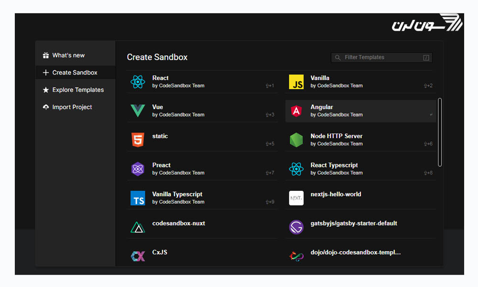Screen dimensions: 478x287
Task: Click the Filter Templates search field
Action: tap(381, 57)
